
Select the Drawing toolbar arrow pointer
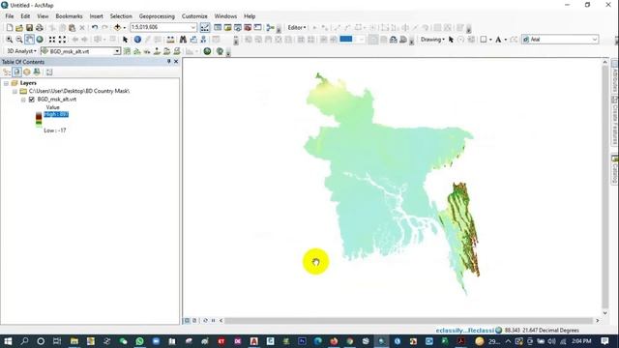(451, 40)
